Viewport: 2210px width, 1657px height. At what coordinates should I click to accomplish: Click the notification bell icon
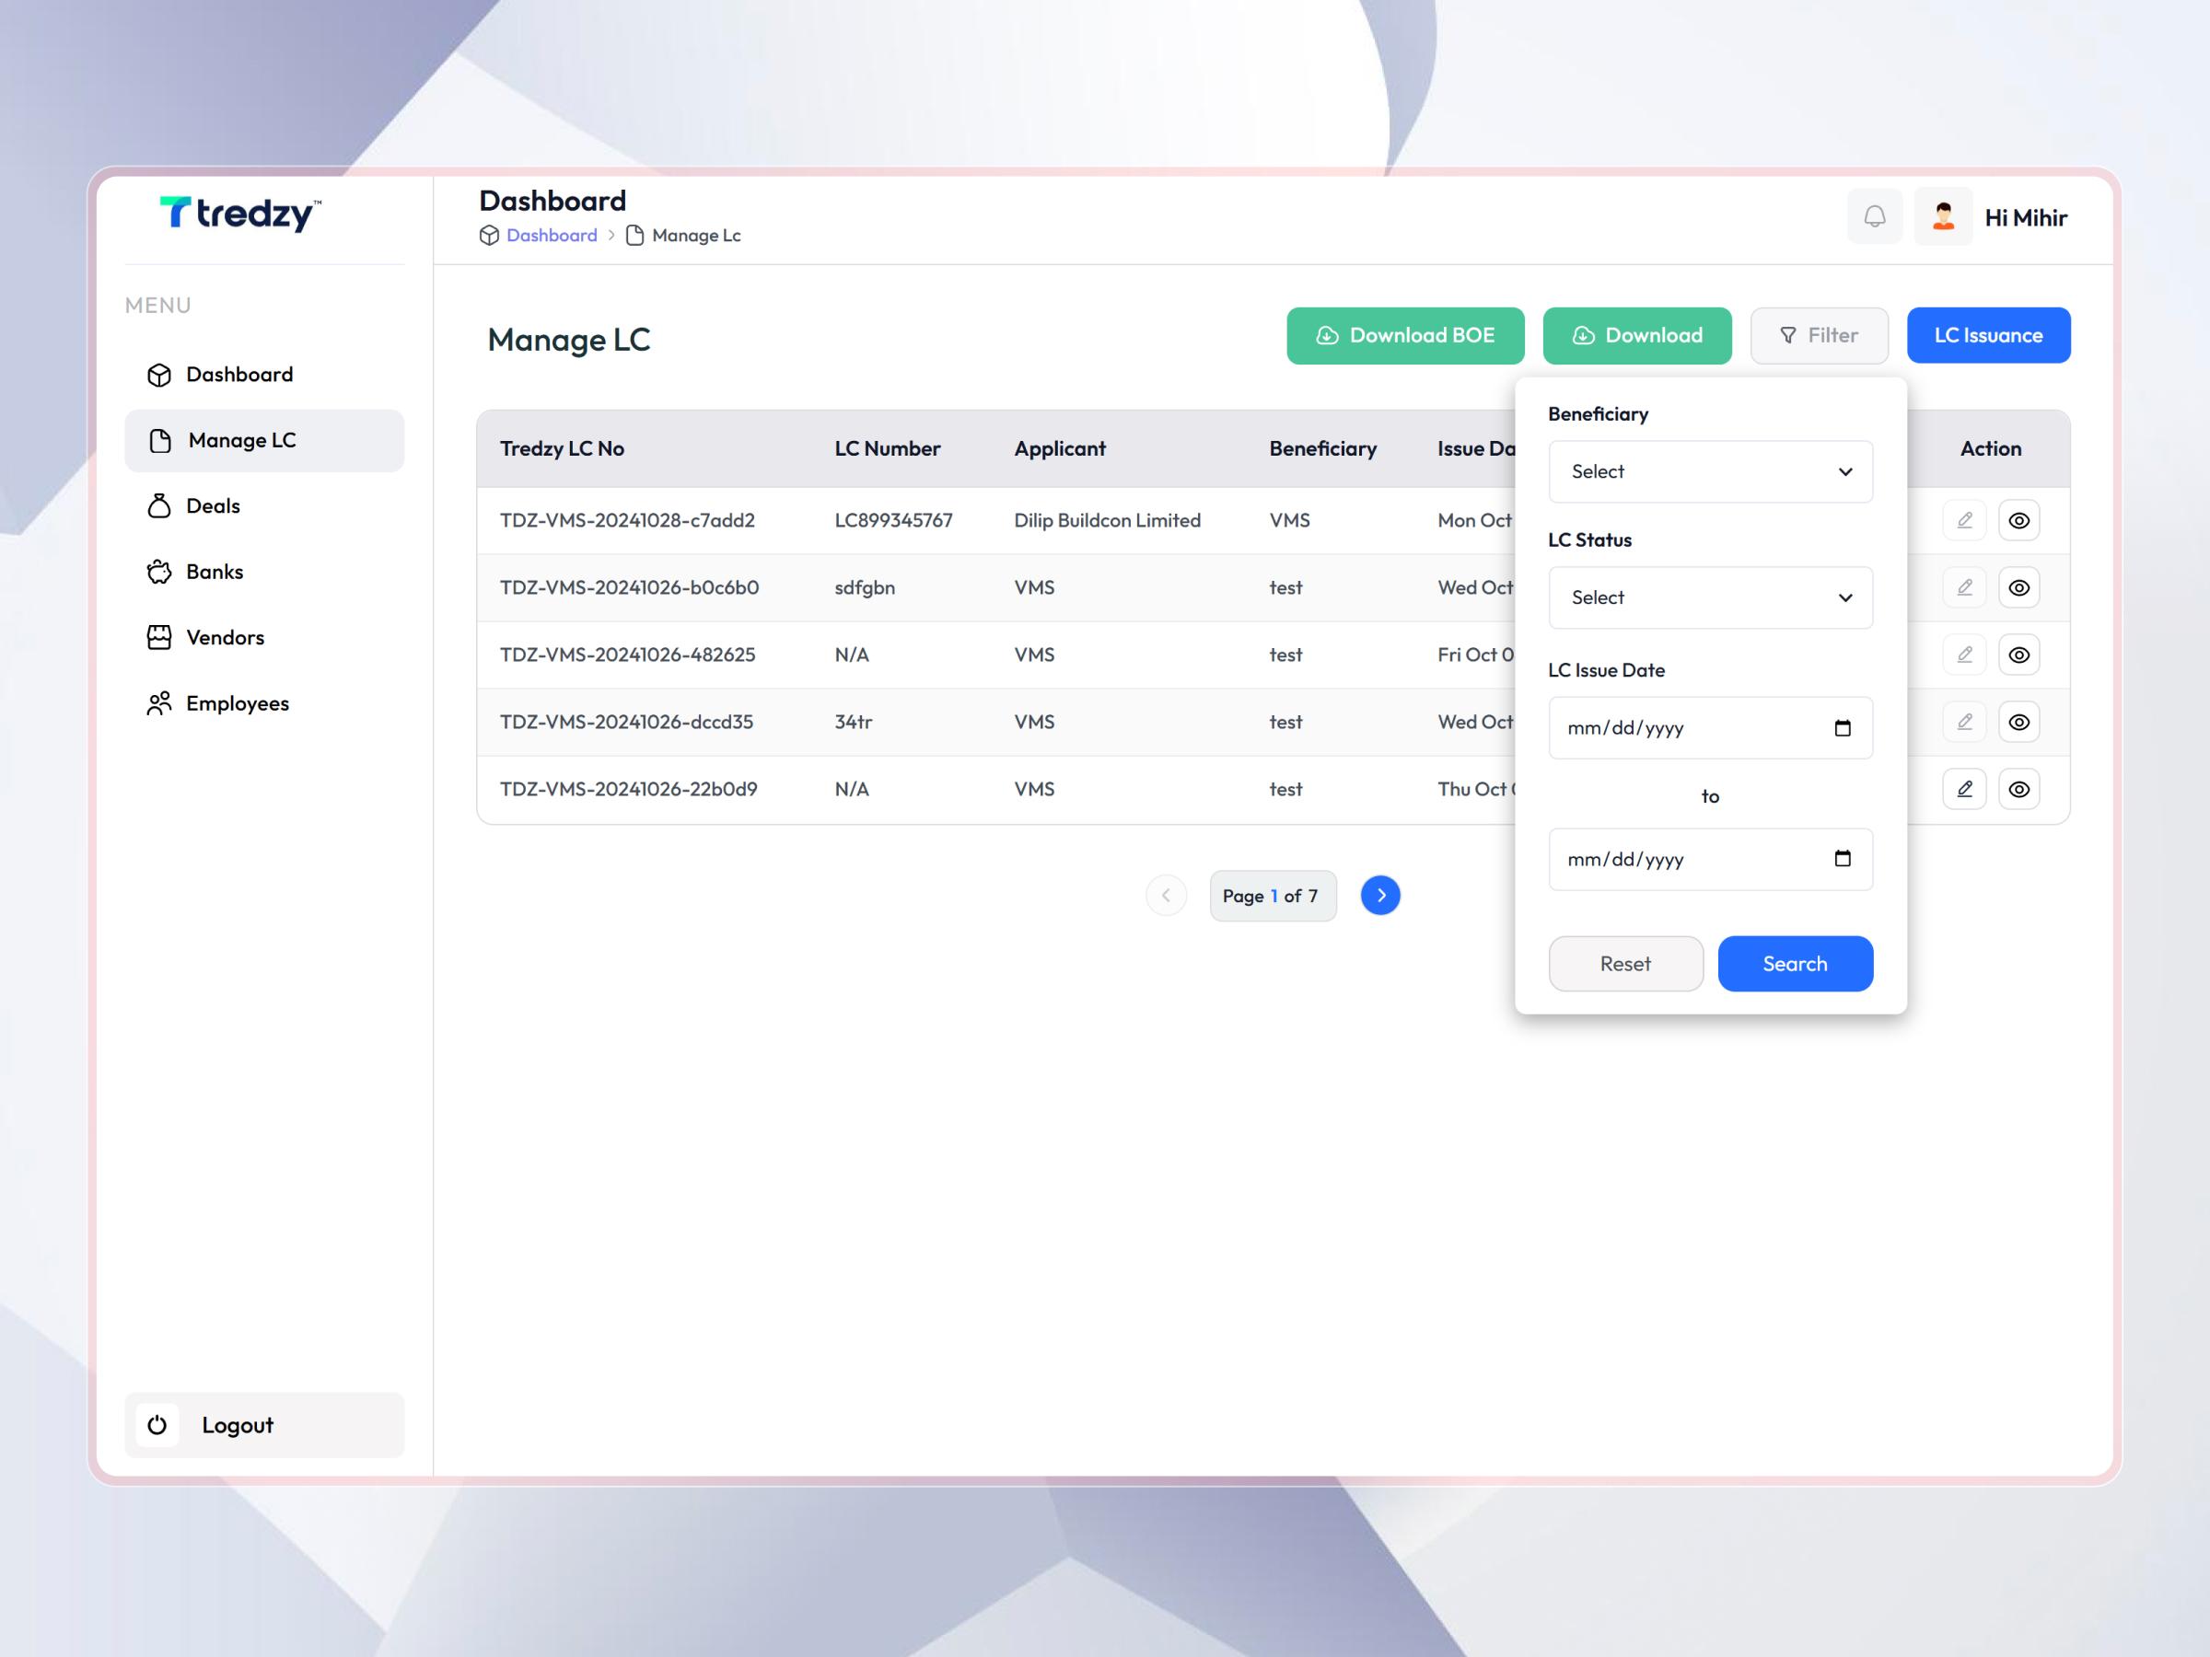click(1876, 215)
